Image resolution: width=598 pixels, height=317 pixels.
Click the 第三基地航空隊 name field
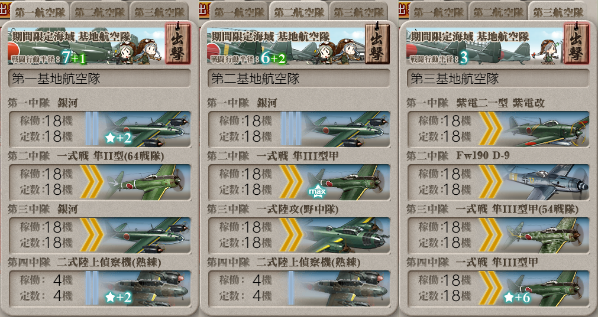click(498, 79)
